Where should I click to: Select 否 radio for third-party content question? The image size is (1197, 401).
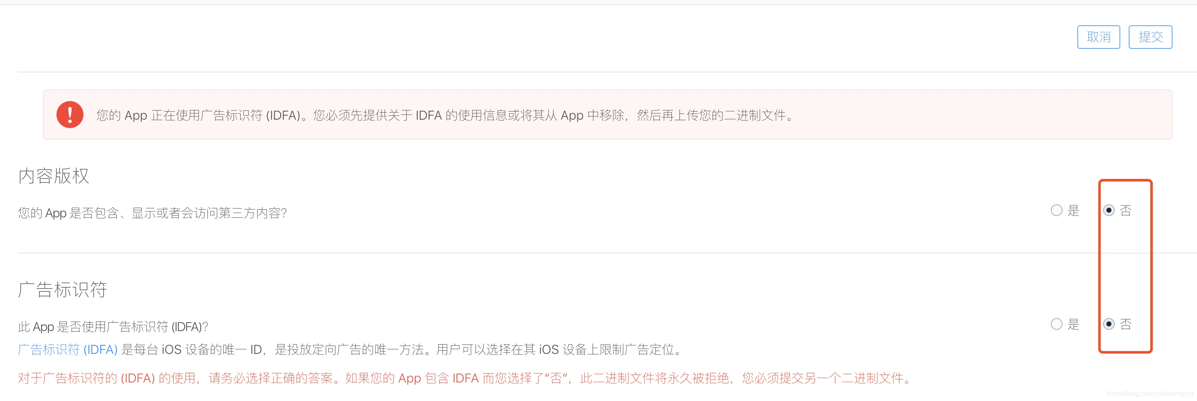tap(1108, 210)
